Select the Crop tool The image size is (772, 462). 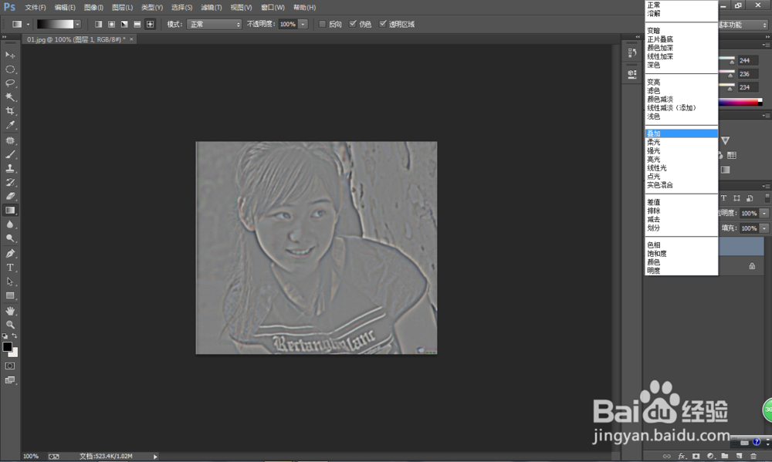click(x=10, y=111)
